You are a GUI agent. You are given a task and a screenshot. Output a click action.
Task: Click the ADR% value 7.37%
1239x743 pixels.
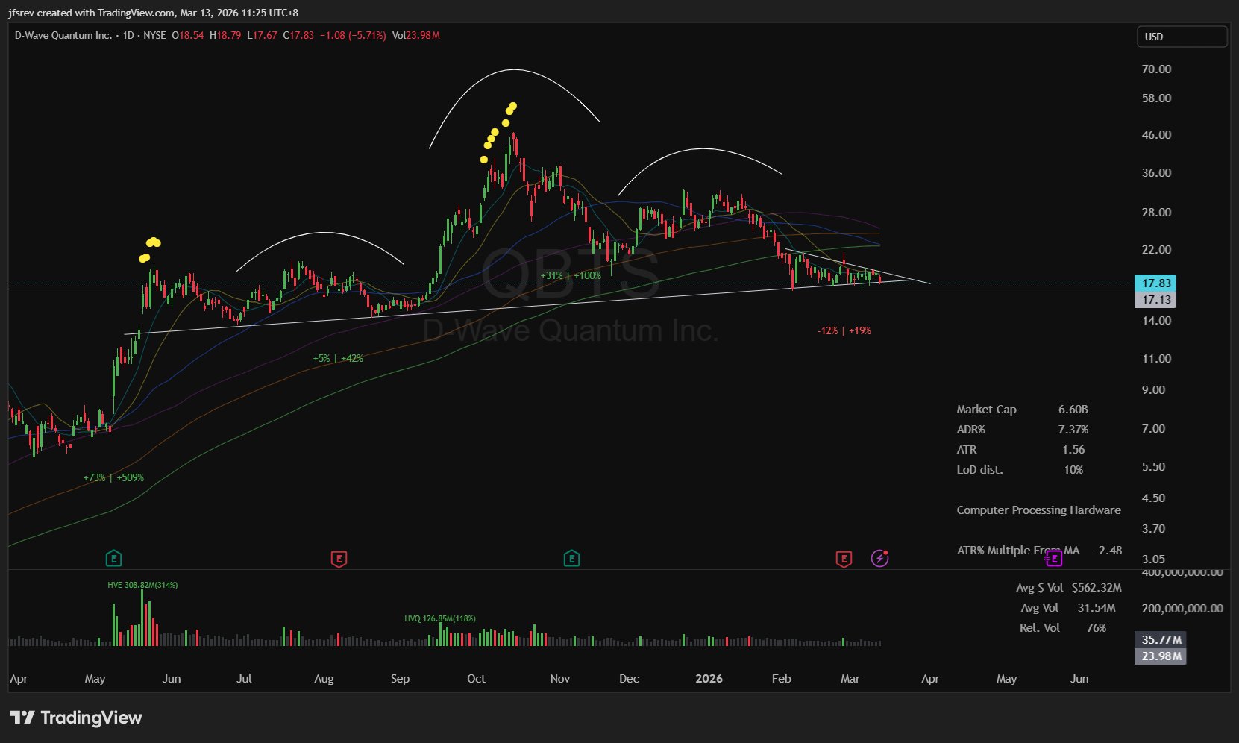(1073, 430)
